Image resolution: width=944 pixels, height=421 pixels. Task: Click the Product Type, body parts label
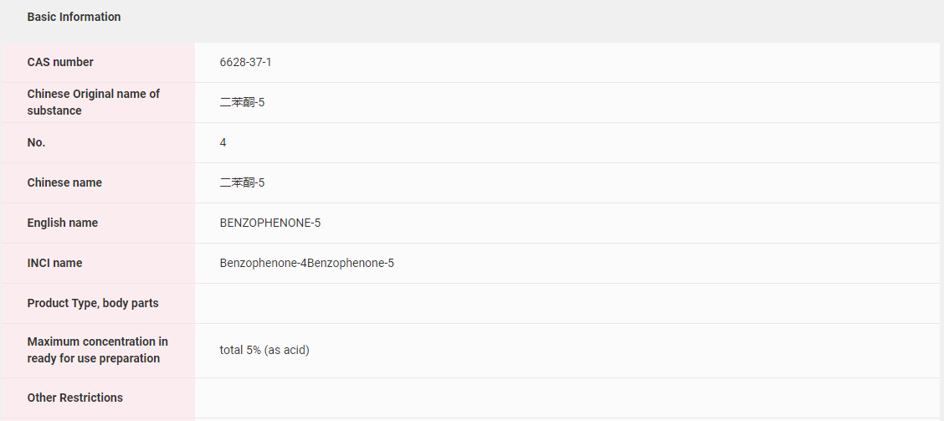[93, 303]
